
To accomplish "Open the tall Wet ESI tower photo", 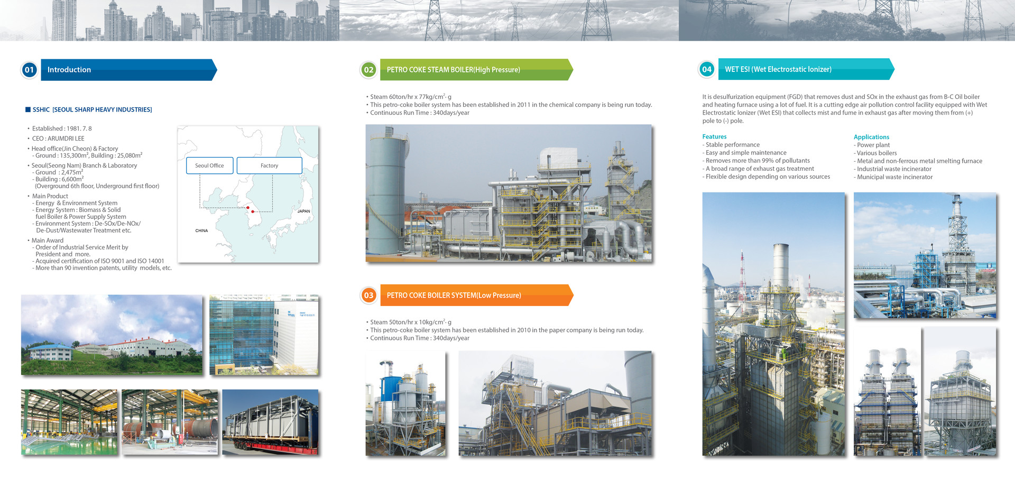I will point(773,324).
